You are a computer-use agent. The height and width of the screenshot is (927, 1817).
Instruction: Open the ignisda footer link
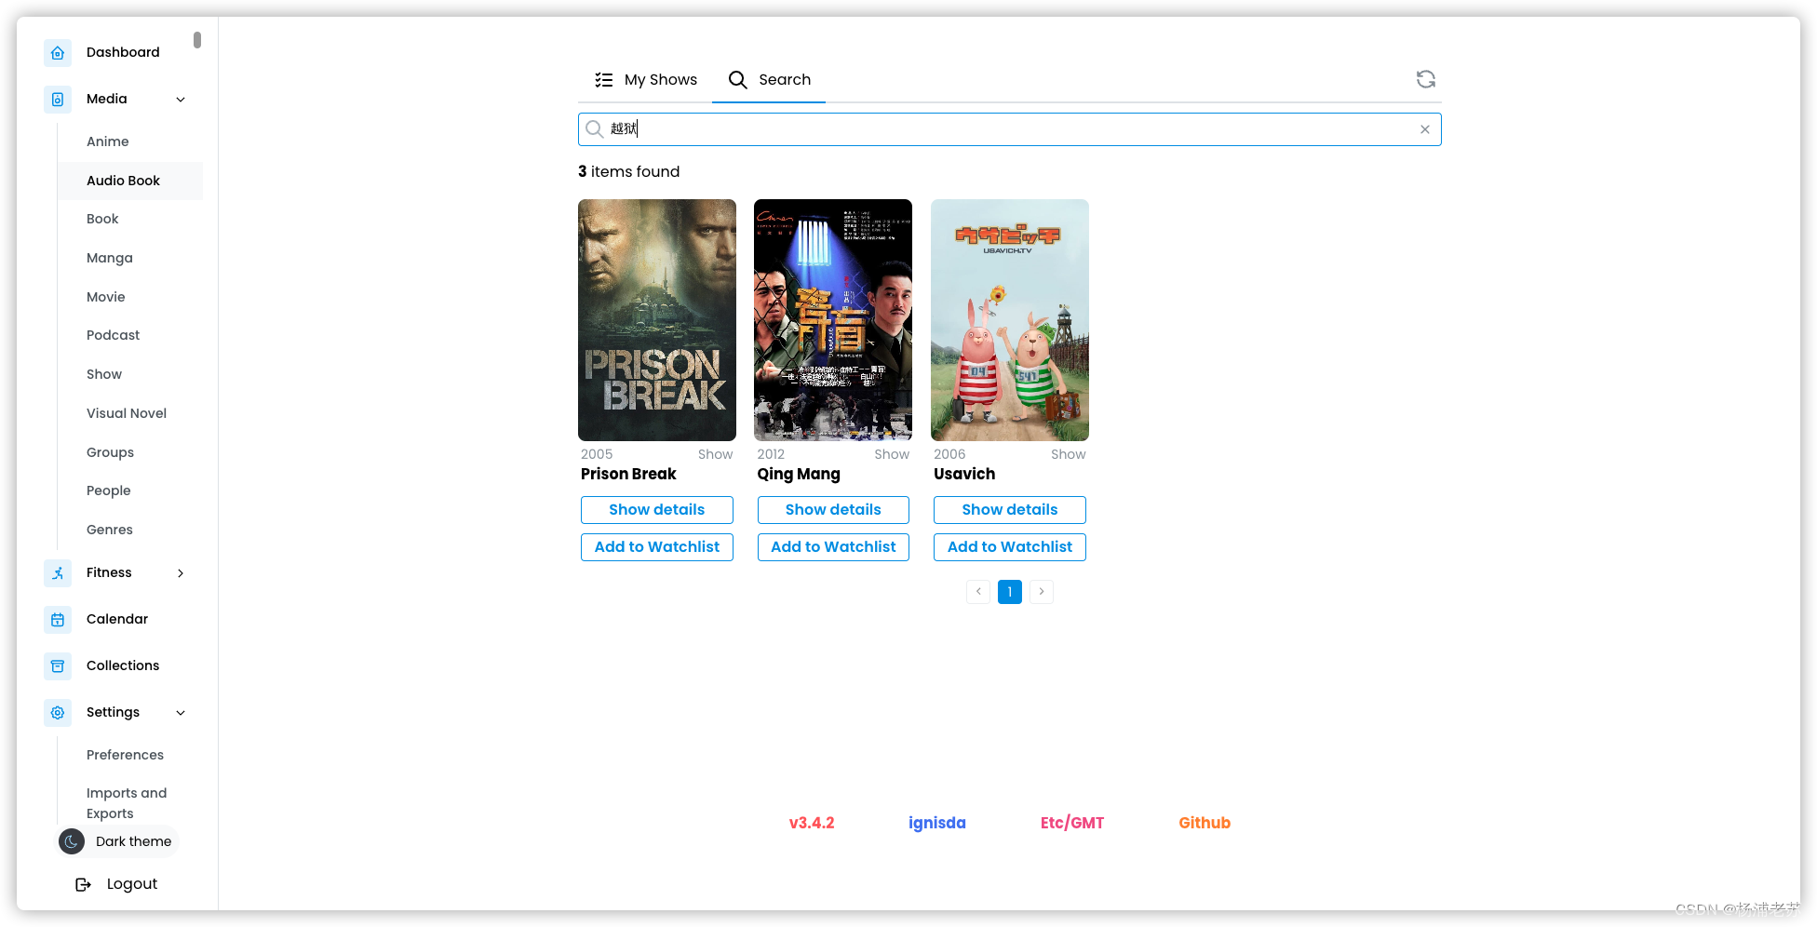click(937, 823)
